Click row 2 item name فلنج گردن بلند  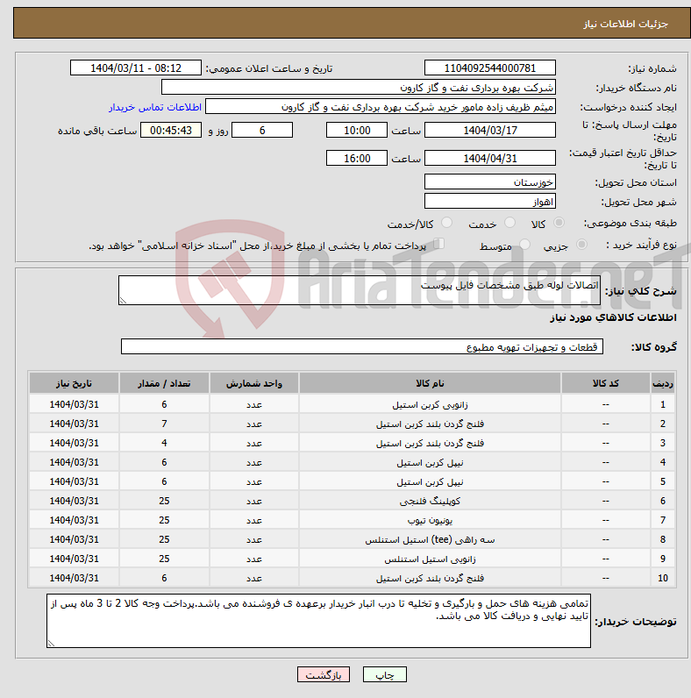[430, 424]
